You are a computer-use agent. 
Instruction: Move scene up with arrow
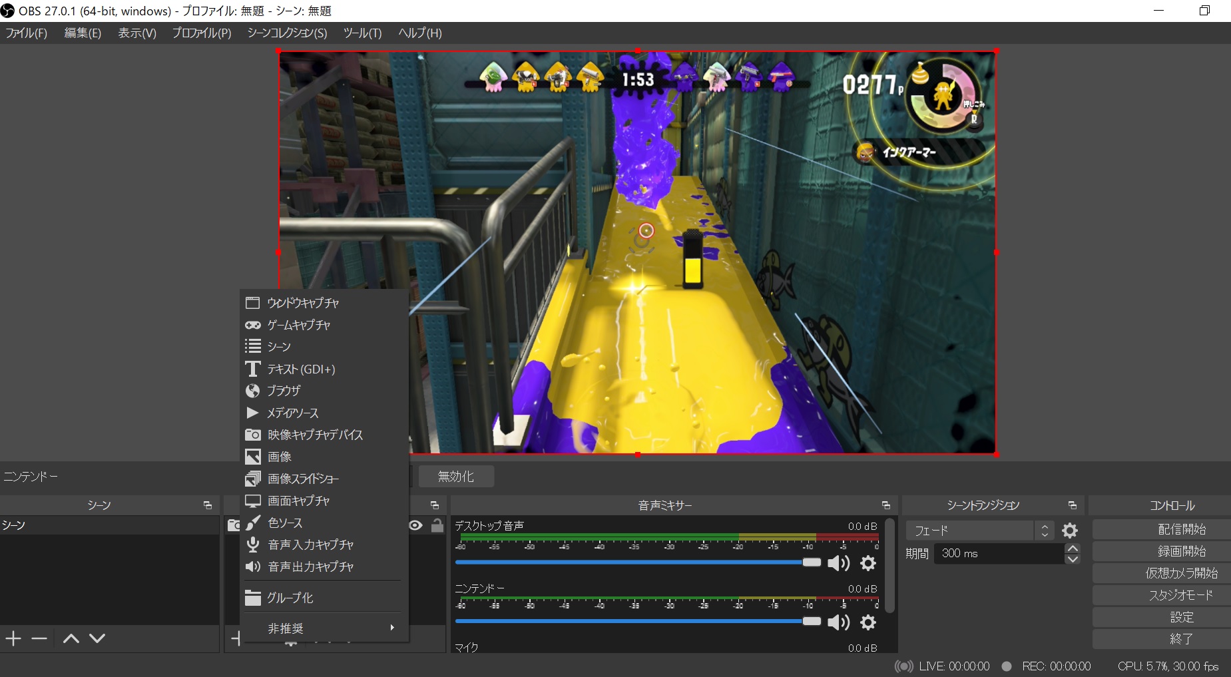click(x=71, y=639)
